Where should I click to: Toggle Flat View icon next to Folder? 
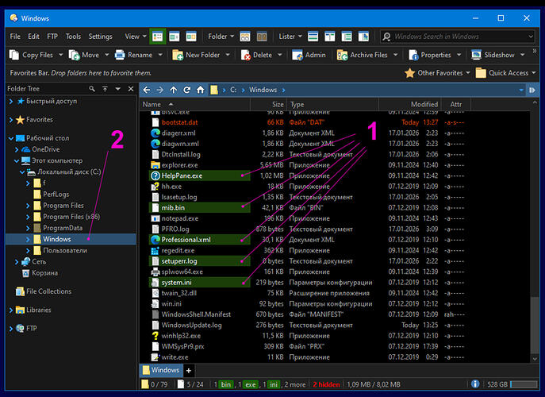(245, 37)
